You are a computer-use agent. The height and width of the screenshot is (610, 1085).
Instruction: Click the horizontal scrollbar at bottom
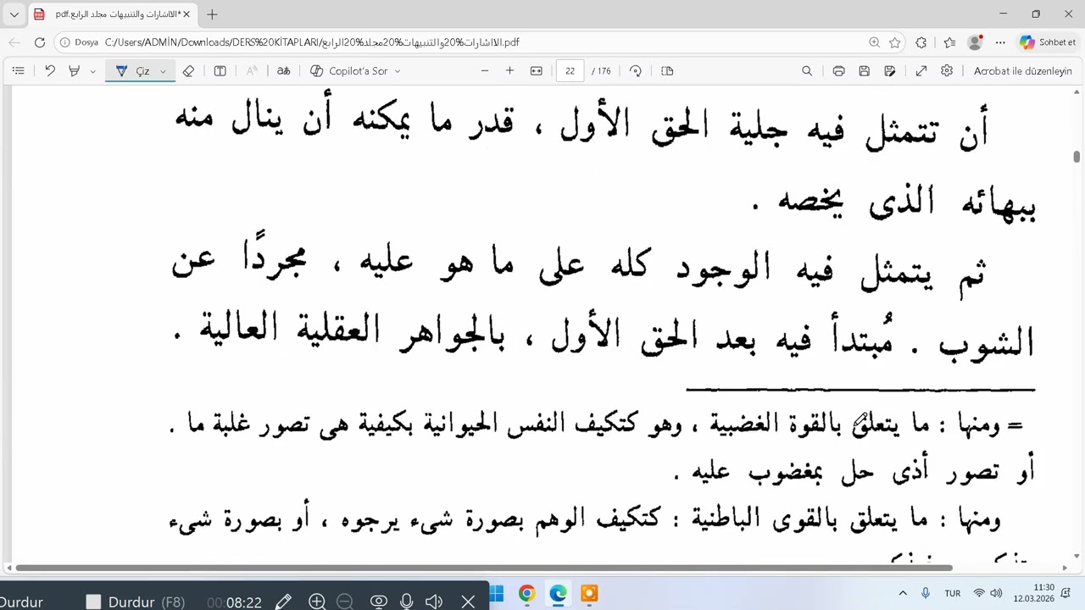coord(484,568)
